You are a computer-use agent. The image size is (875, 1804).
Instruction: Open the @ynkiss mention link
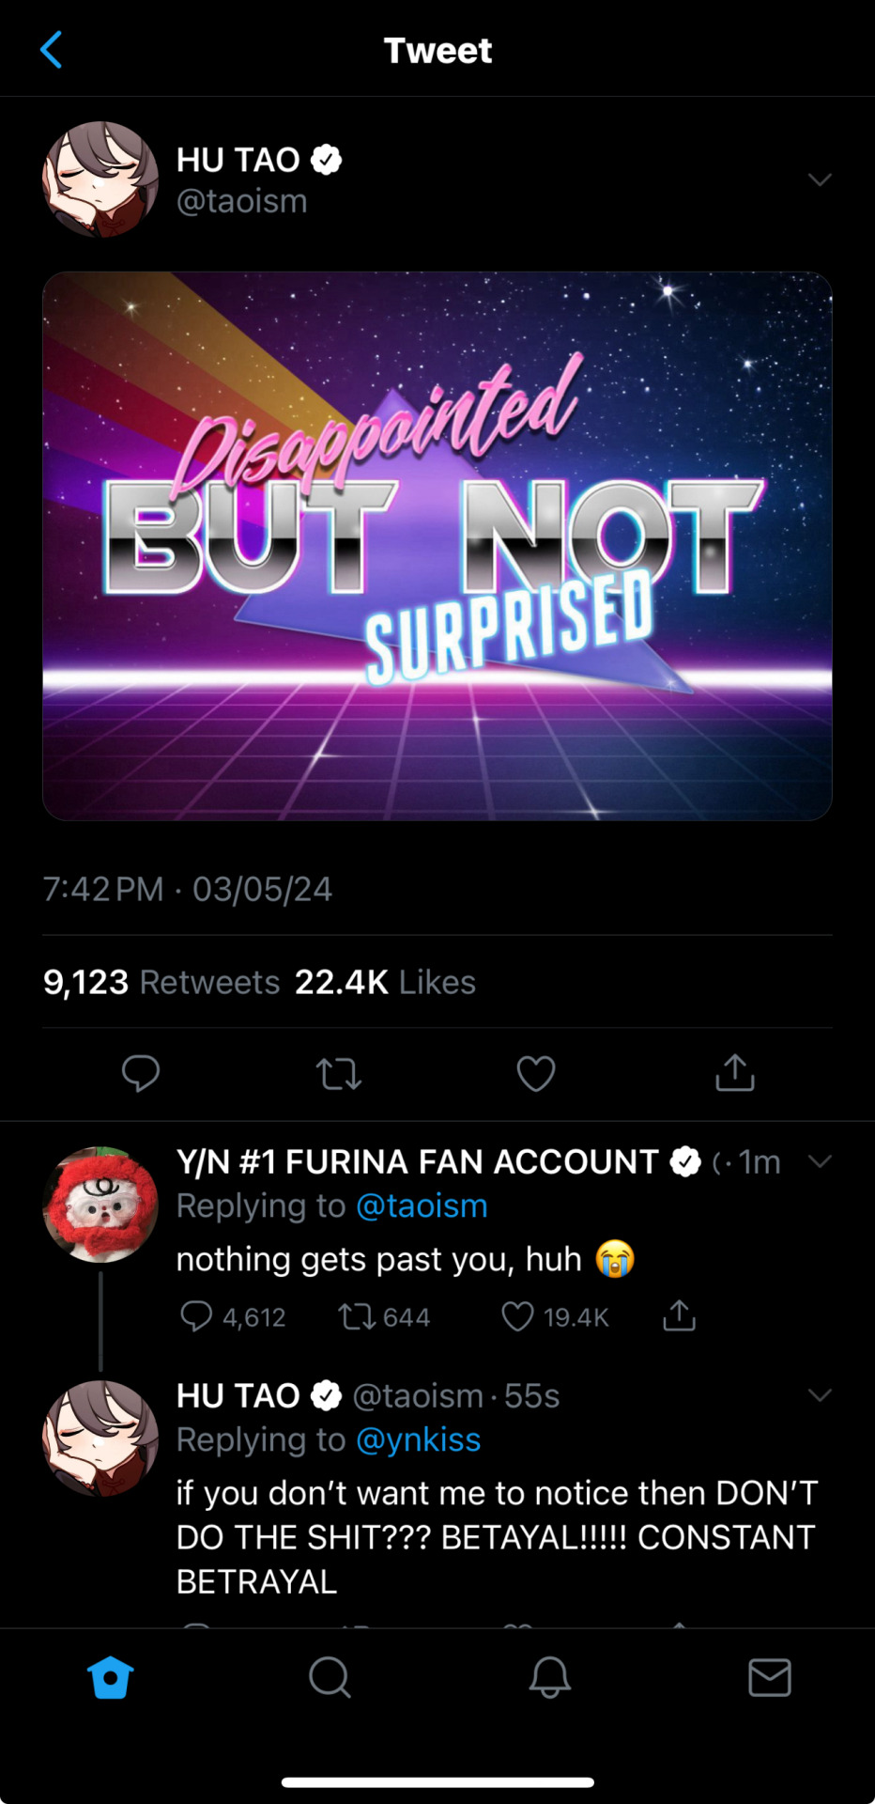click(419, 1439)
